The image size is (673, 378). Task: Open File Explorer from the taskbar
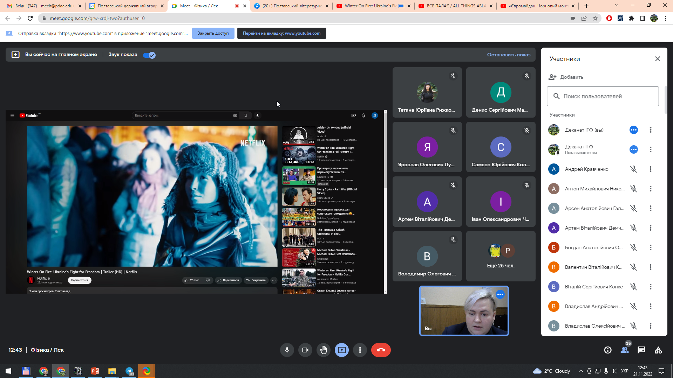pyautogui.click(x=112, y=371)
